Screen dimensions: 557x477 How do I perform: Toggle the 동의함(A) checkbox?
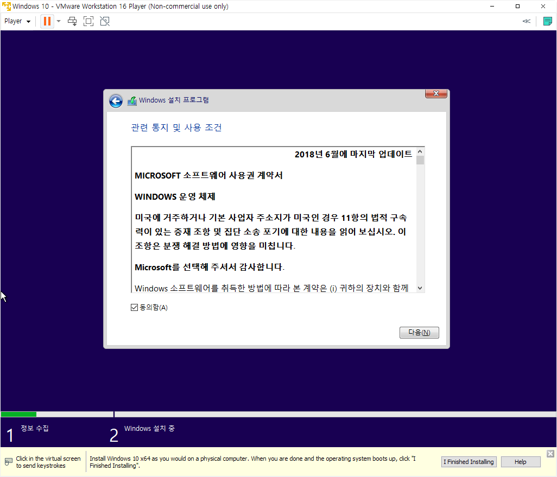[134, 308]
